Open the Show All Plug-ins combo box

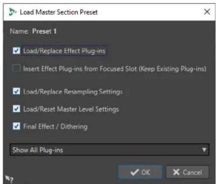click(109, 150)
